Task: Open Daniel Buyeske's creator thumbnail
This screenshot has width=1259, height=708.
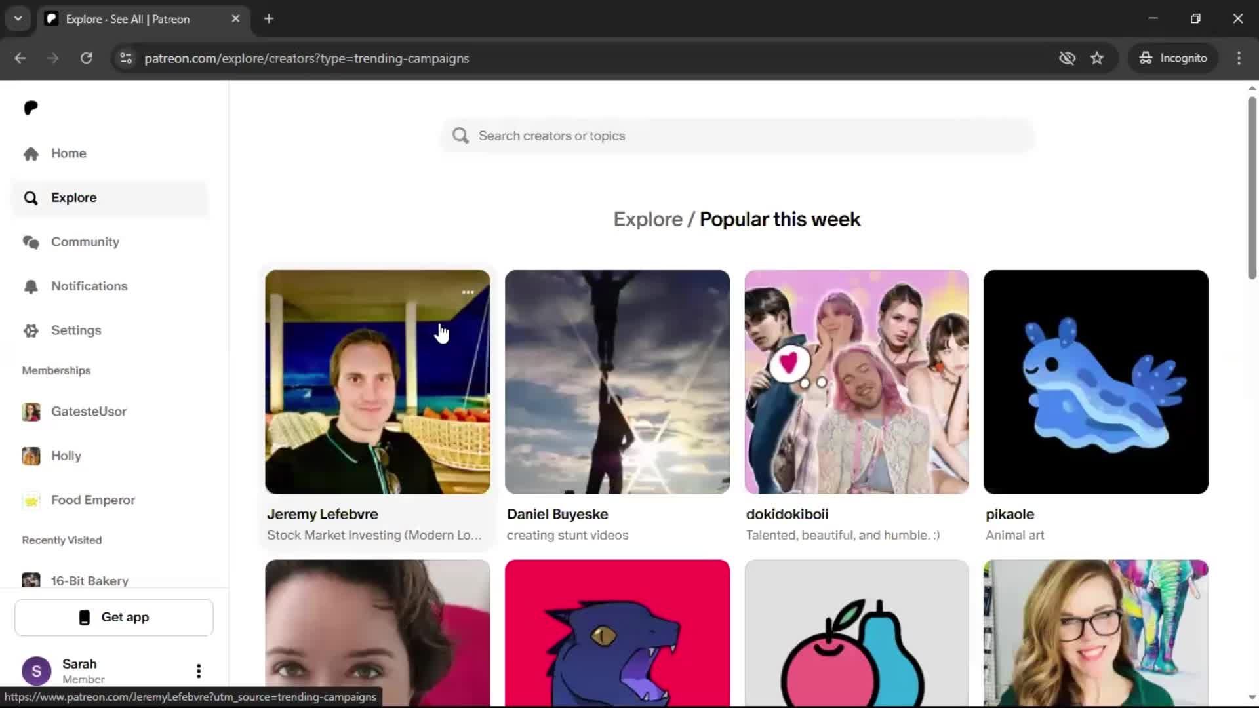Action: pyautogui.click(x=617, y=382)
